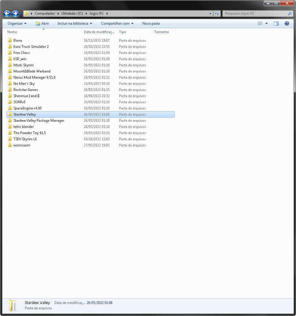Select The Powder Toy 91.5 folder icon
Image resolution: width=296 pixels, height=316 pixels.
pos(10,133)
